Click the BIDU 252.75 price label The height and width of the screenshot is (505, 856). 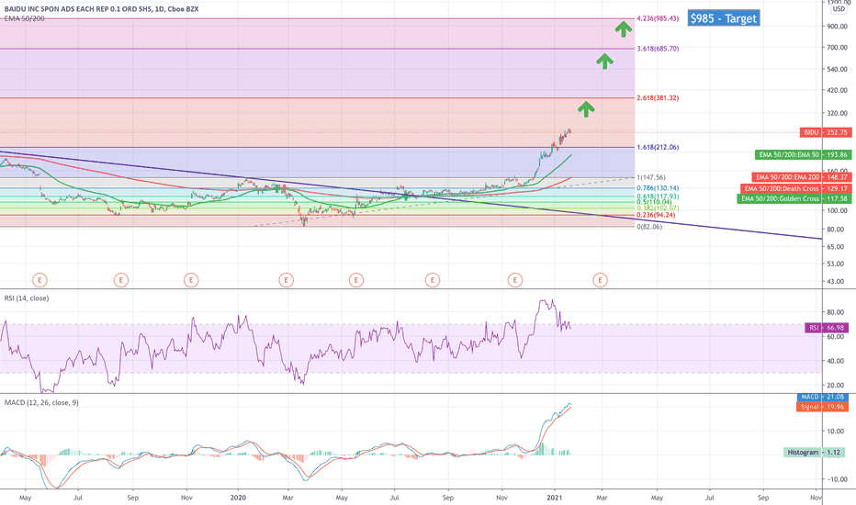pos(826,132)
